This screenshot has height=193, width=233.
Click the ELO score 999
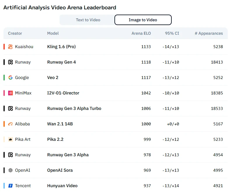point(147,139)
